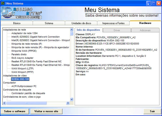Click the ID do hardware line
The height and width of the screenshot is (116, 162).
(x=116, y=50)
